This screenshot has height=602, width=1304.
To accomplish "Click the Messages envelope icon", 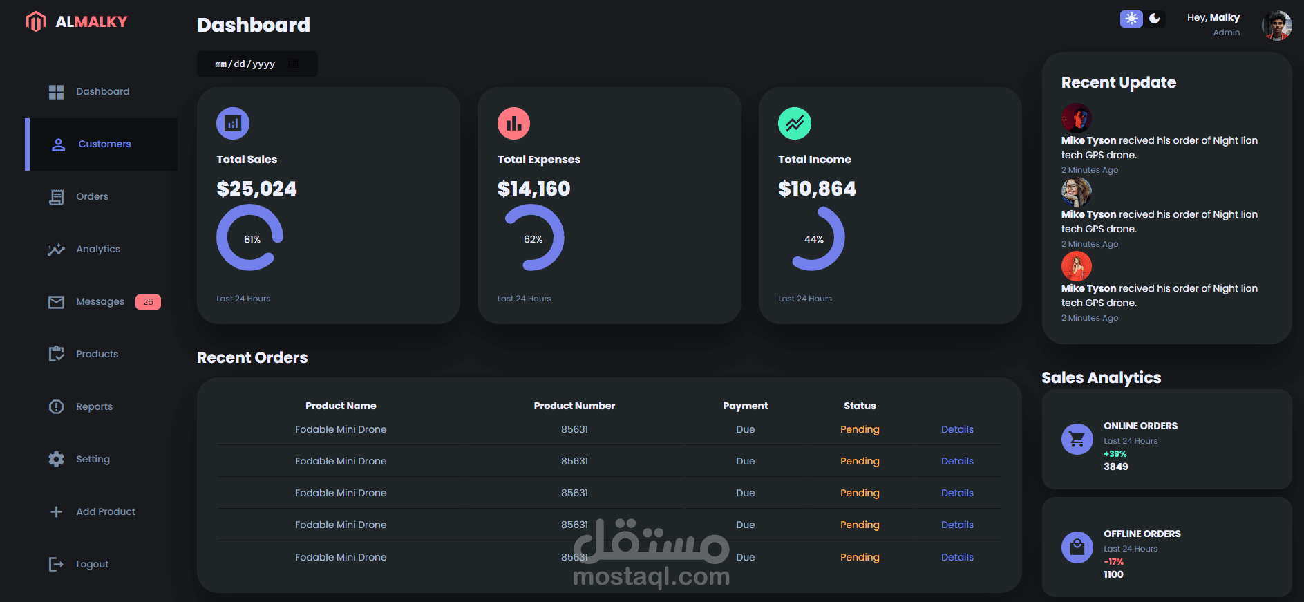I will 57,302.
